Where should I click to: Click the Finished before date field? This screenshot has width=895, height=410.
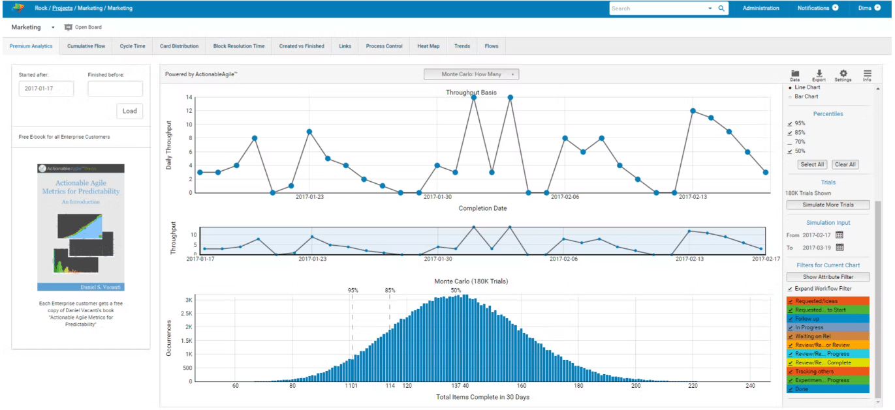115,89
